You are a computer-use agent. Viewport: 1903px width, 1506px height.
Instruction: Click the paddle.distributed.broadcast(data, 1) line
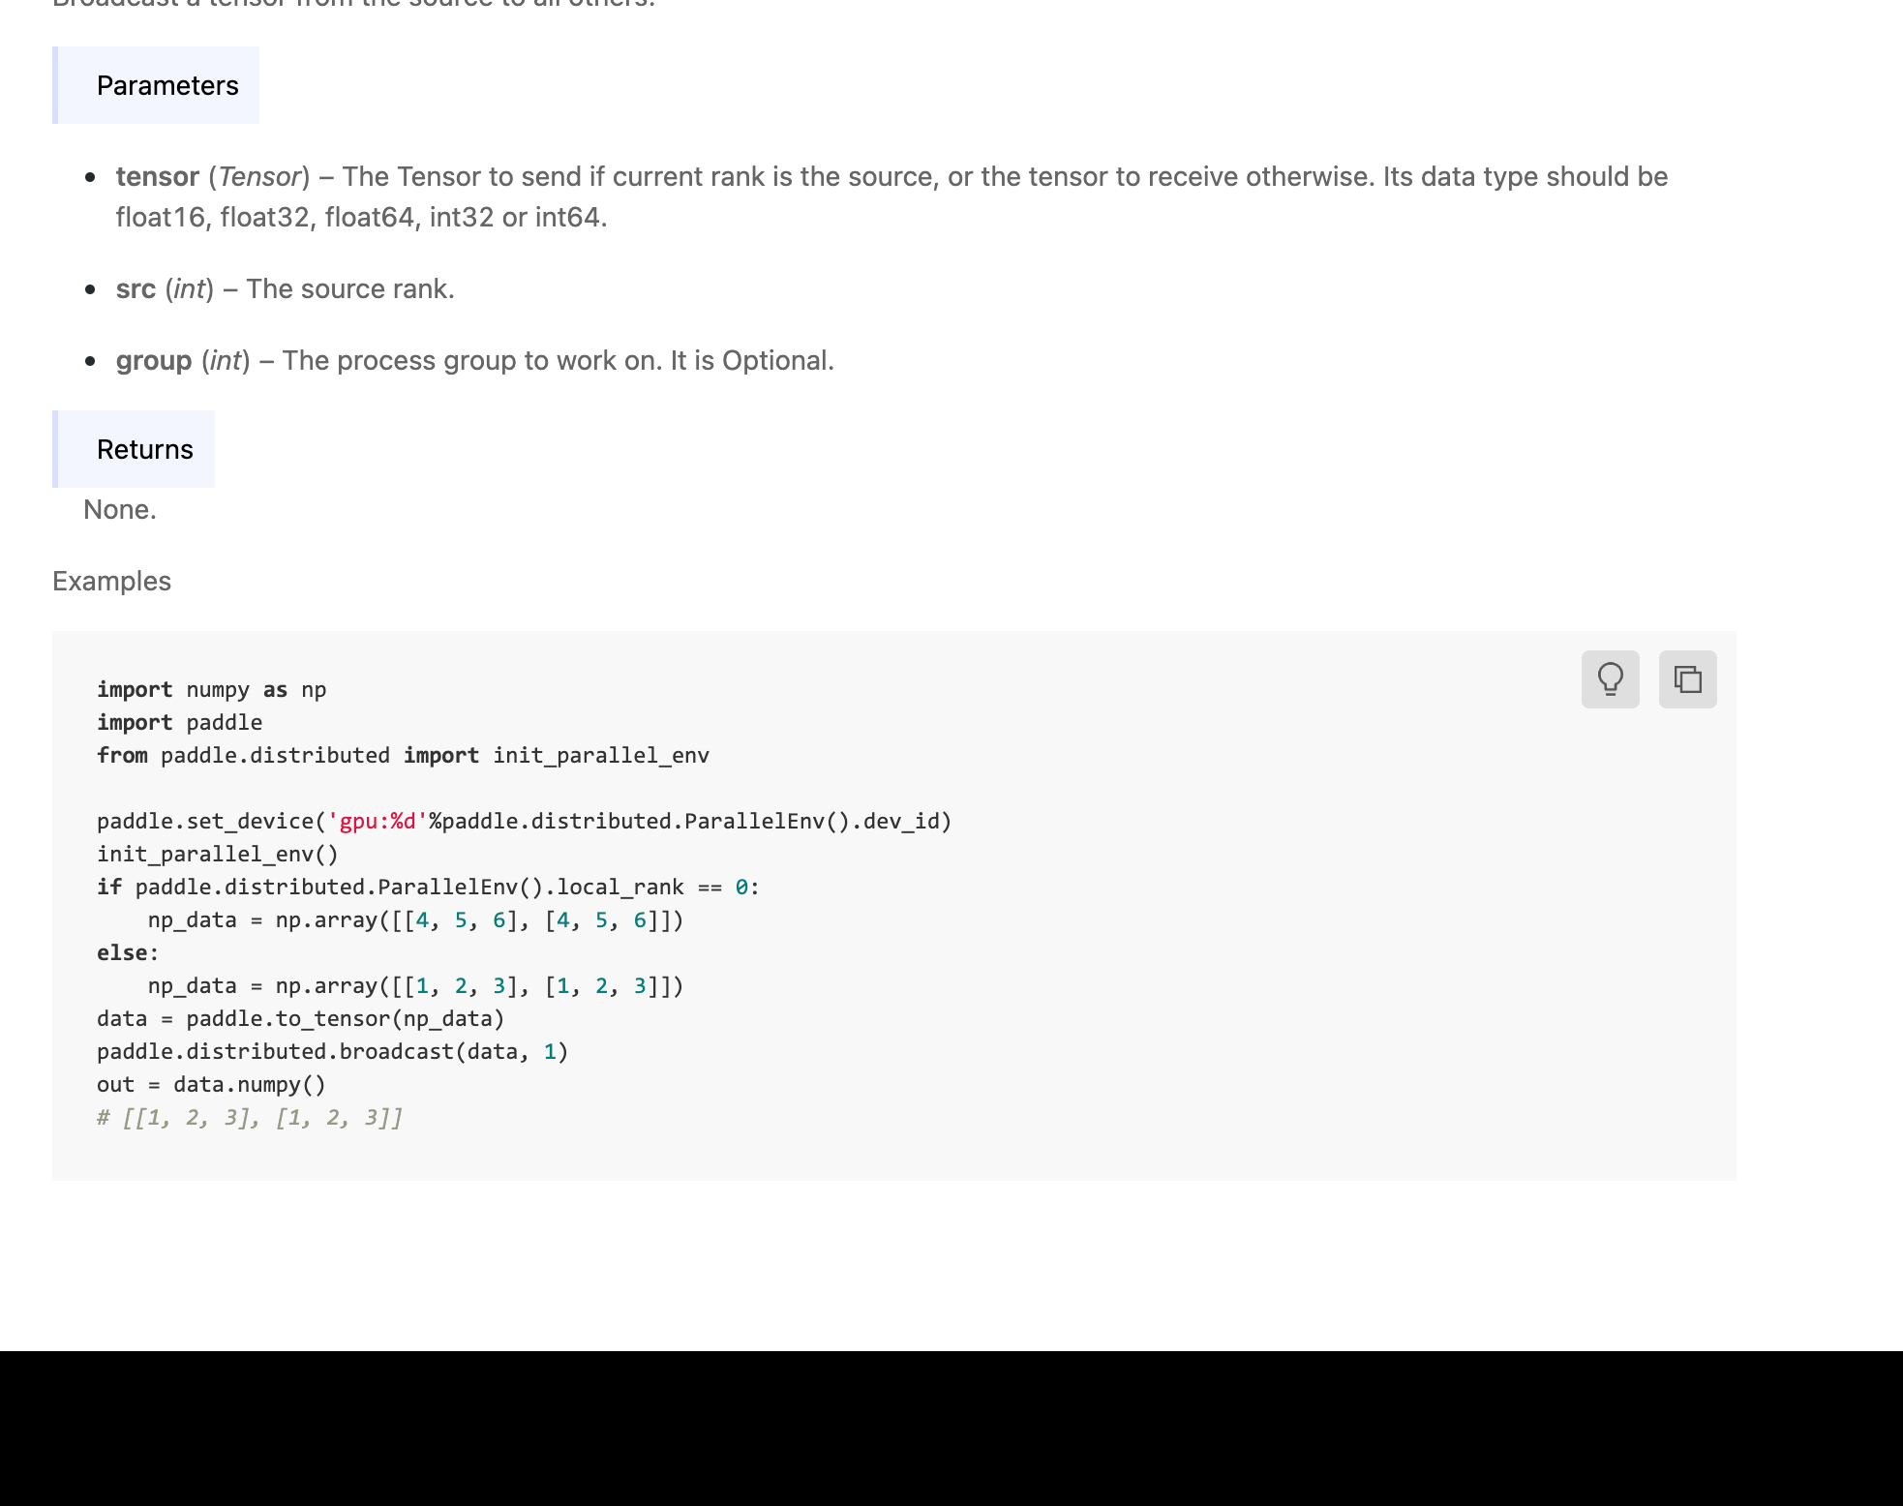click(x=332, y=1052)
